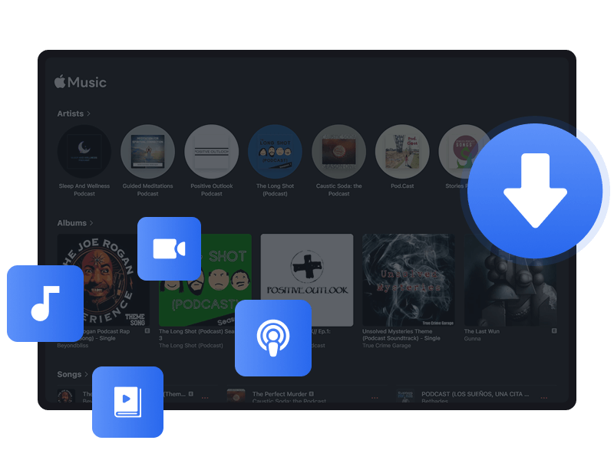Click the explicit badge next to The Perfect Murder

310,393
